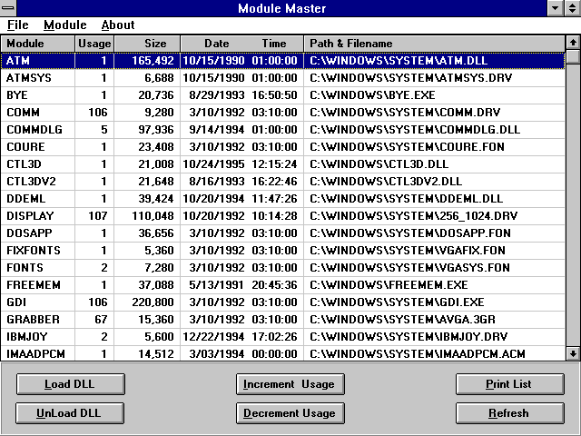Refresh the module list
581x436 pixels.
click(509, 413)
